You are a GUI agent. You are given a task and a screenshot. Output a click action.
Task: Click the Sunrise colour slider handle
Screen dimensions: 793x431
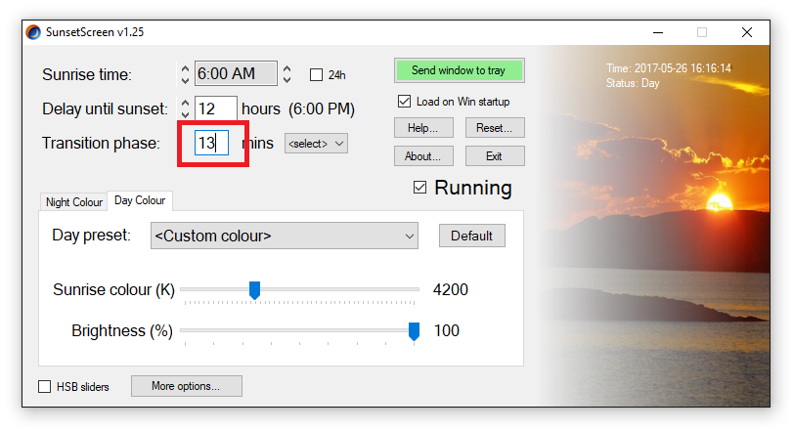pos(254,290)
